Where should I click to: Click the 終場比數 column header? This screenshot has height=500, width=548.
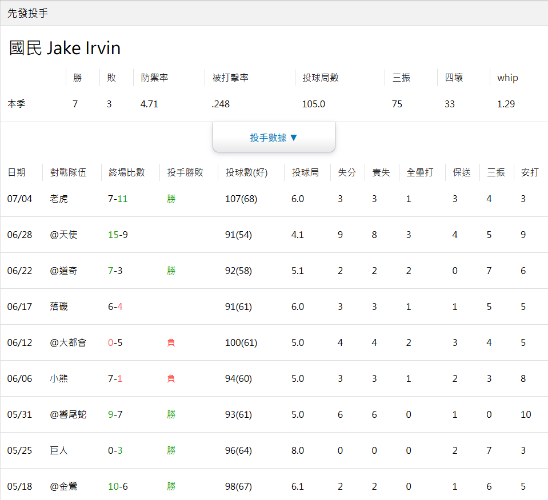tap(126, 172)
